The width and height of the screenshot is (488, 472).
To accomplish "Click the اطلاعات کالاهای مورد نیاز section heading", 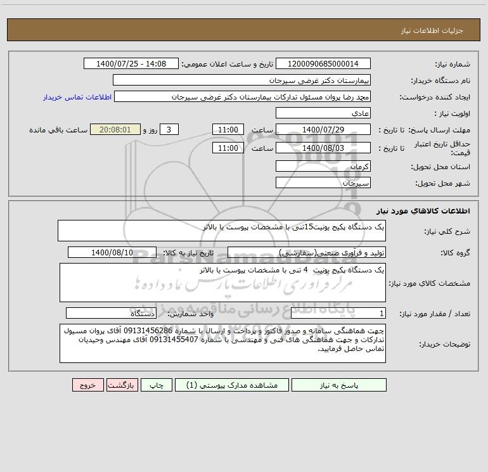I will click(x=423, y=211).
